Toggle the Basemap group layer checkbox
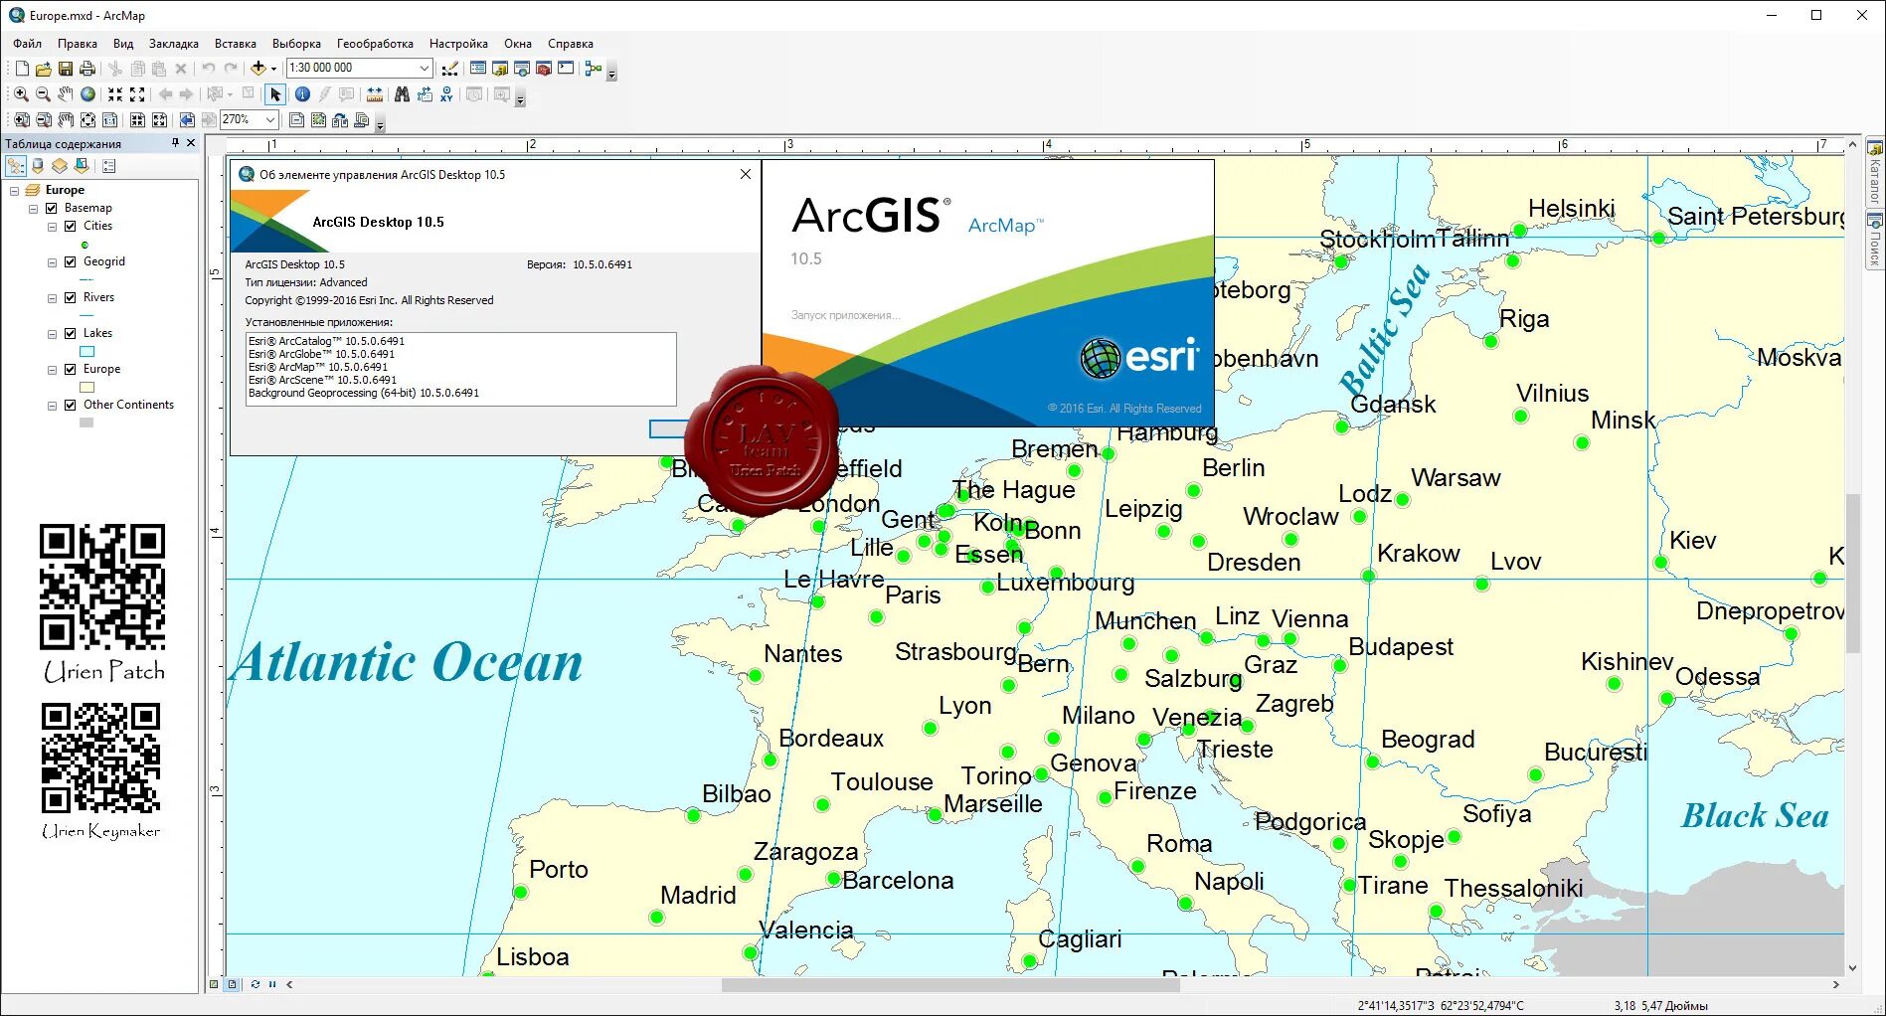The height and width of the screenshot is (1016, 1886). (52, 209)
